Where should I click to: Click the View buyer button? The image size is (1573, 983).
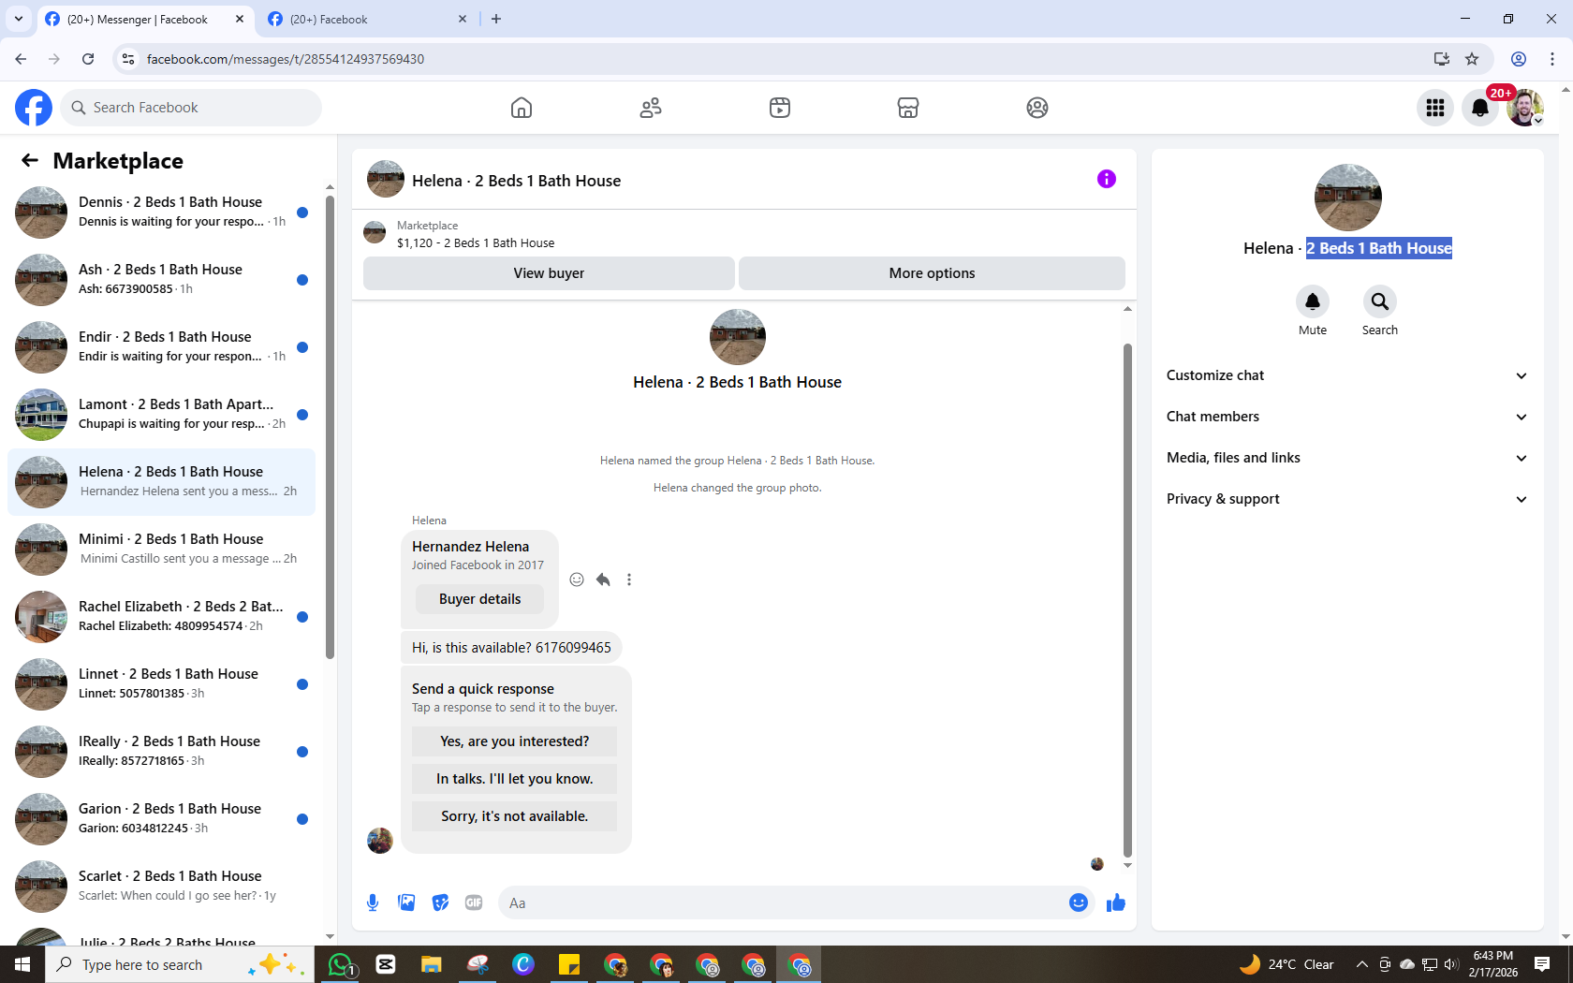(x=549, y=273)
